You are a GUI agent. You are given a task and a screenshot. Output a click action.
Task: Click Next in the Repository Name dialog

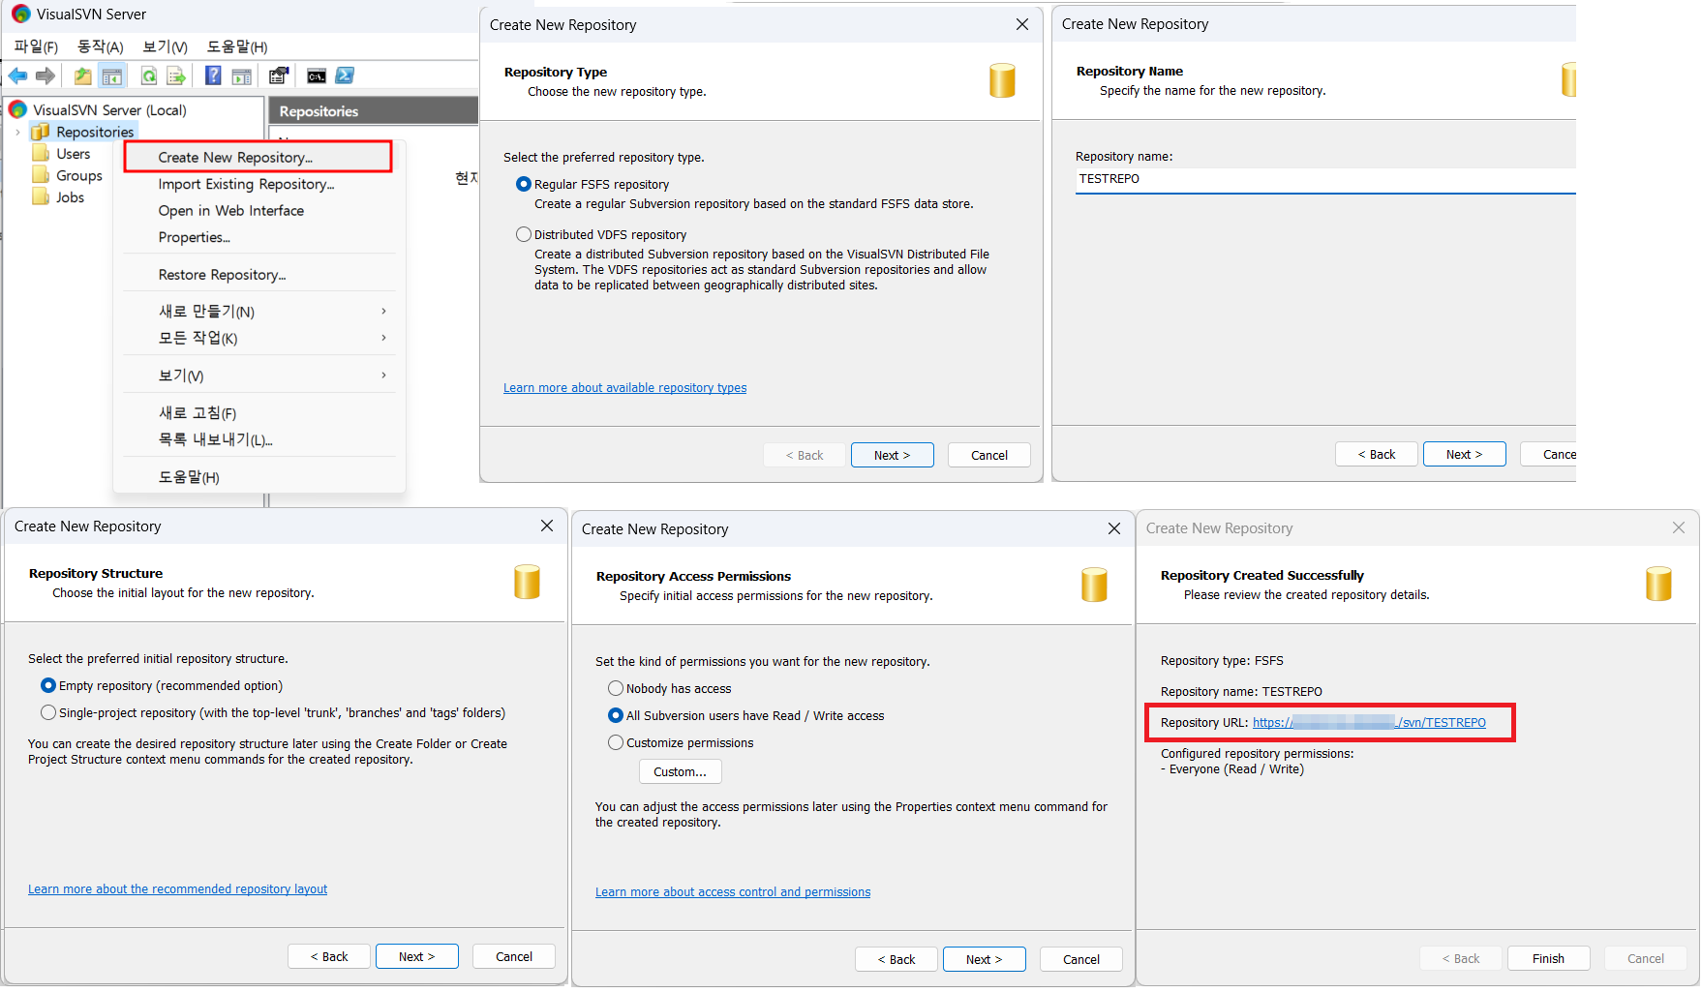[1464, 454]
